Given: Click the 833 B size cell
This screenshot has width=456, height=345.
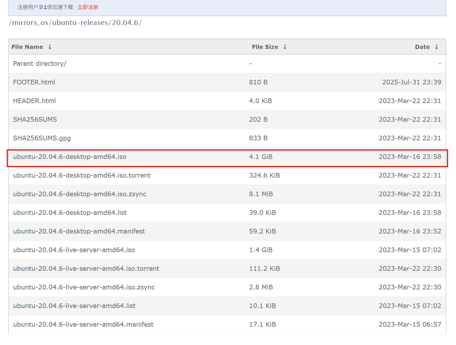Looking at the screenshot, I should click(258, 138).
